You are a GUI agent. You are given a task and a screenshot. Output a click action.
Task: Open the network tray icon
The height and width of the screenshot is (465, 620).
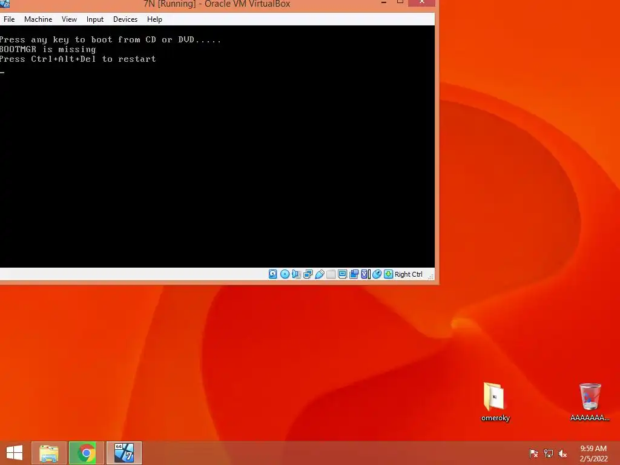[548, 453]
